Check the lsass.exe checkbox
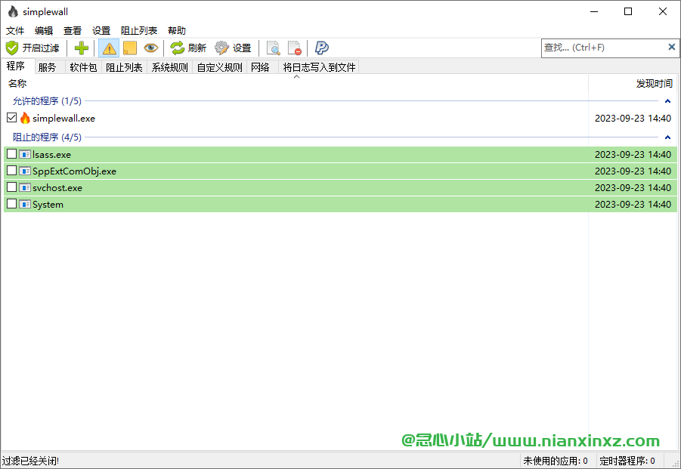Viewport: 681px width, 469px height. pos(12,154)
